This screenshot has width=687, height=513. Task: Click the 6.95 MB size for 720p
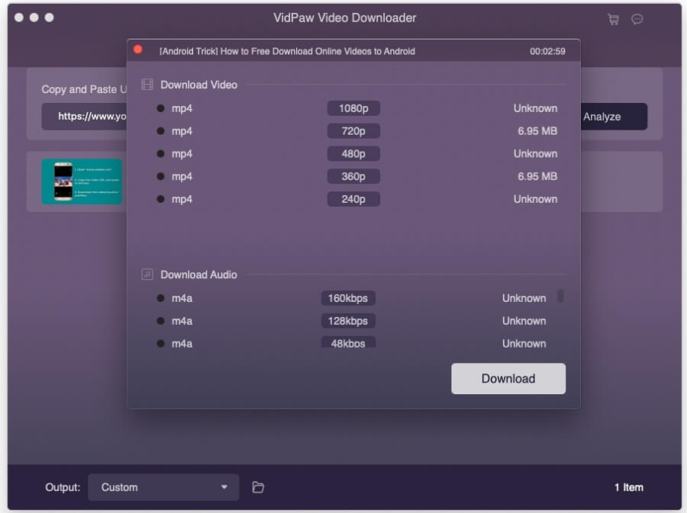(x=537, y=131)
